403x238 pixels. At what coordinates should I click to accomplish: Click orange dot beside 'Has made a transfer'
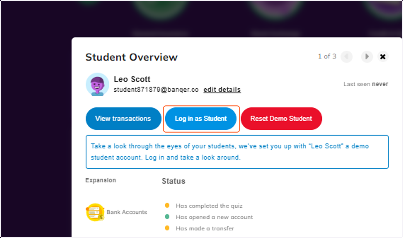[167, 228]
